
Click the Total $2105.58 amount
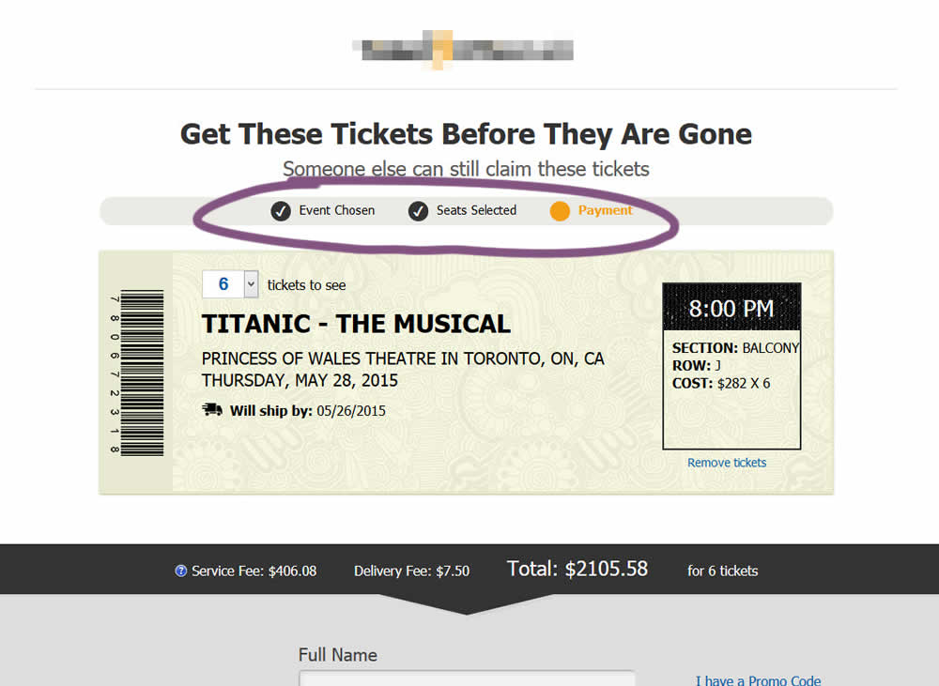pos(577,568)
